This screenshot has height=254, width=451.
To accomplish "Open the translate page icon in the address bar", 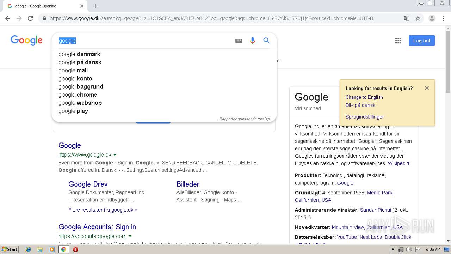I will [x=406, y=18].
